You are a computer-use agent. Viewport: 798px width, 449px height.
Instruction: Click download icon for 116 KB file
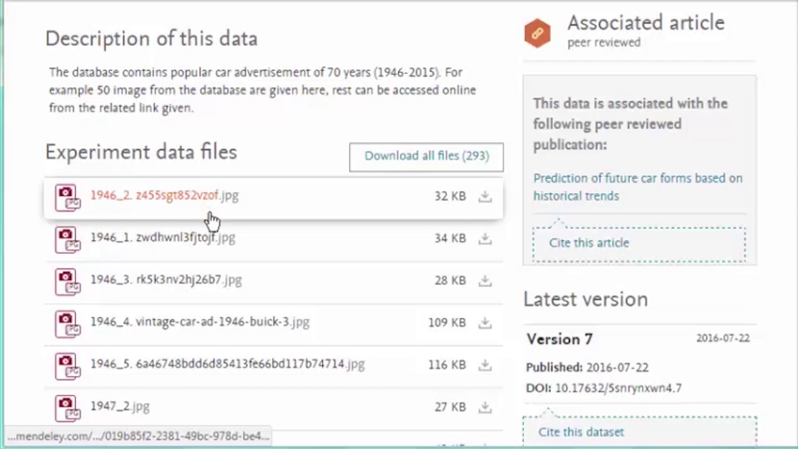(484, 365)
